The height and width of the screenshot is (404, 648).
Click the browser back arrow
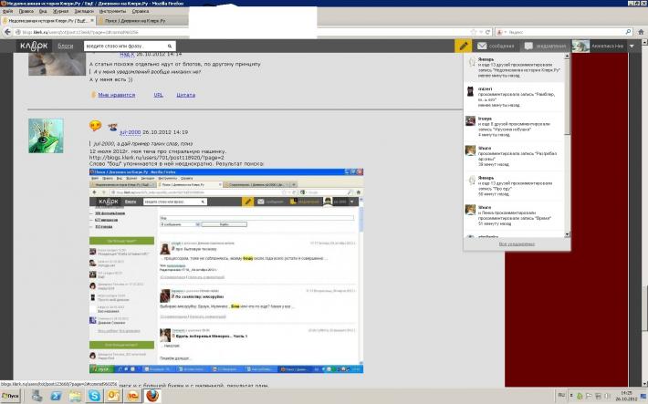point(7,32)
